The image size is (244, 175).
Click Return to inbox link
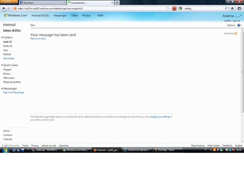tap(38, 39)
